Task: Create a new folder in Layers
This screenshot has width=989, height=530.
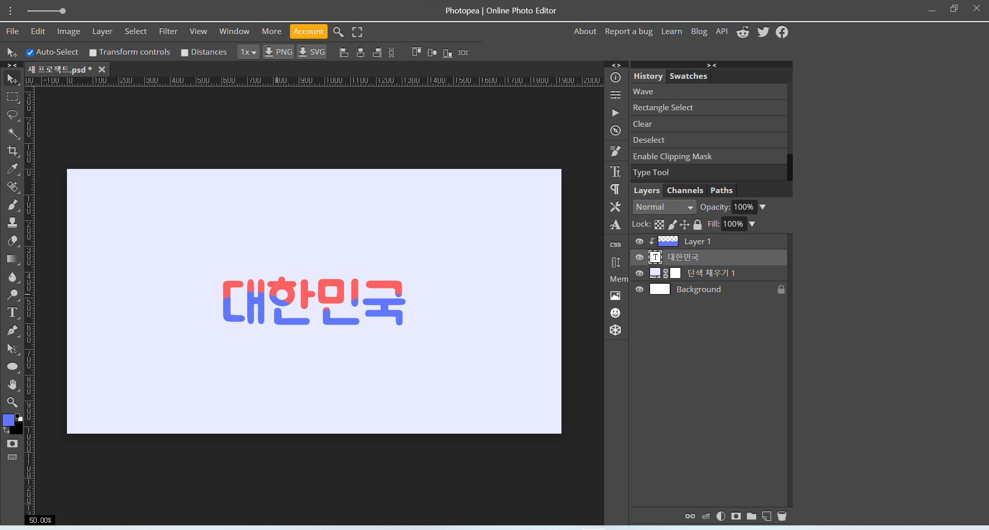Action: [752, 516]
